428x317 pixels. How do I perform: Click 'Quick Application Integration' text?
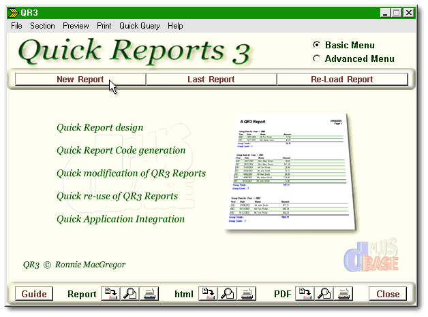coord(121,219)
